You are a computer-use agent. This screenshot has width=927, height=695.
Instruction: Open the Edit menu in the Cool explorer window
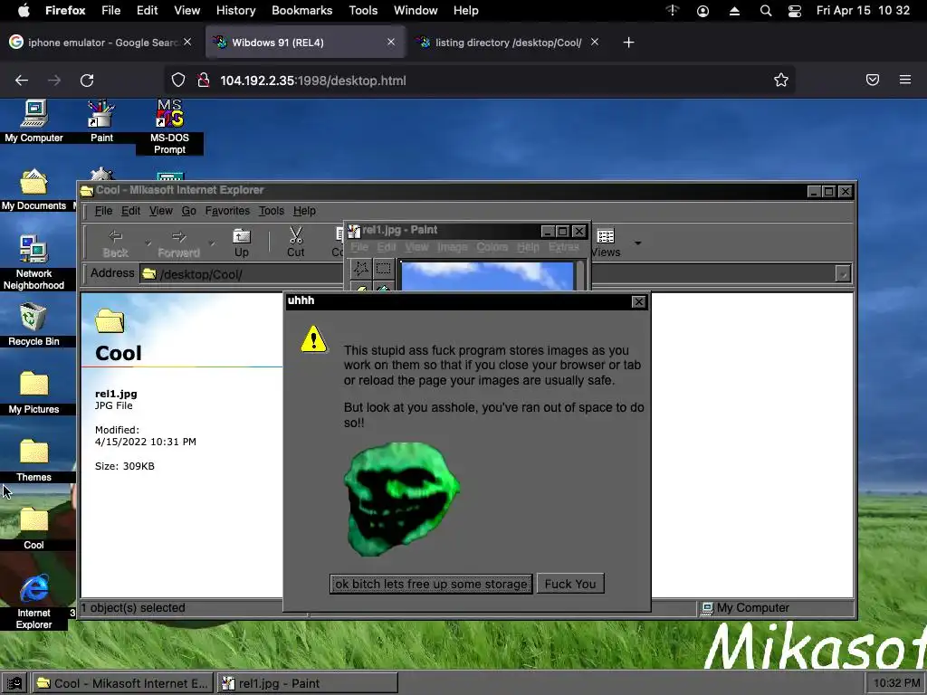coord(130,211)
